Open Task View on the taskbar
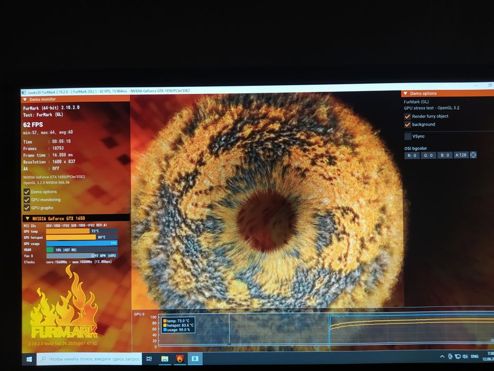The width and height of the screenshot is (494, 371). (x=149, y=359)
